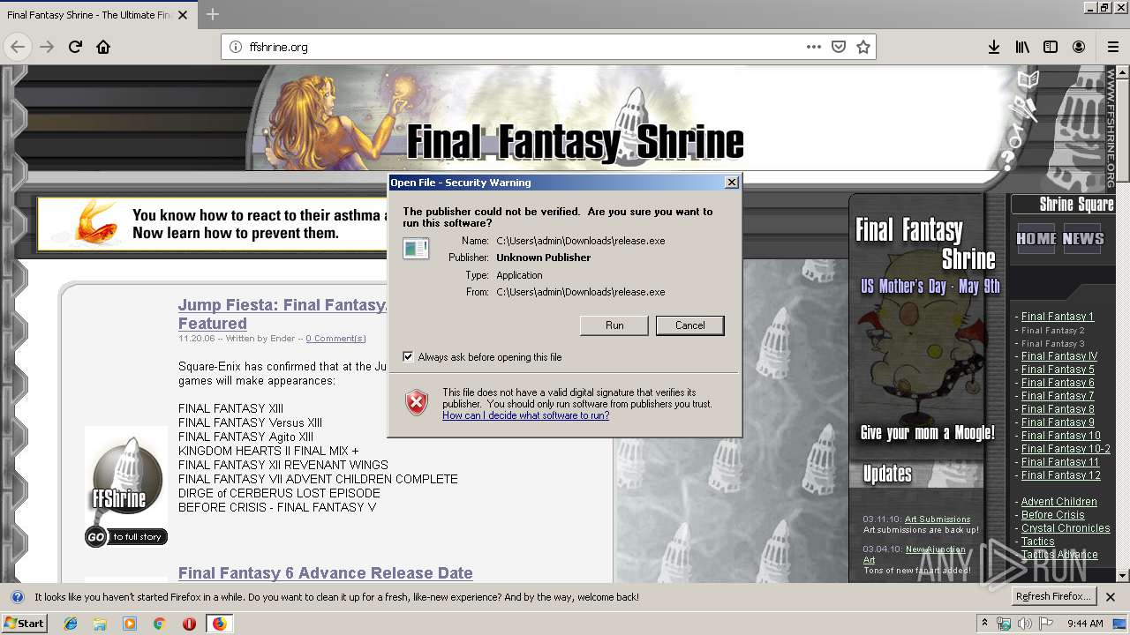Click the GO to full story icon
1130x635 pixels.
(x=125, y=536)
